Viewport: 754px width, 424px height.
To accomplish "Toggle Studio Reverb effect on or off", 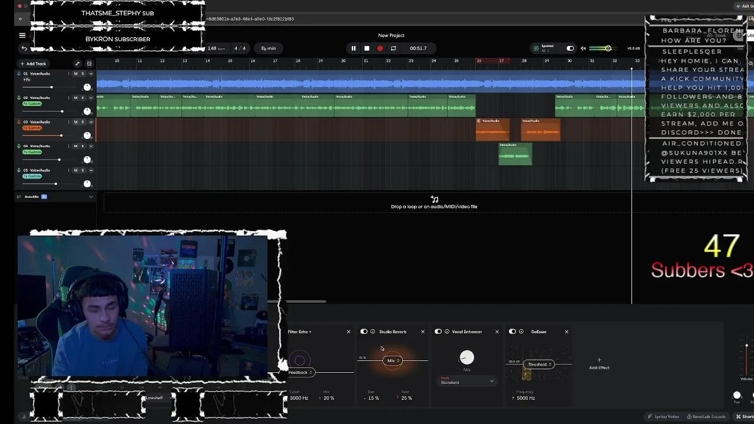I will coord(364,332).
